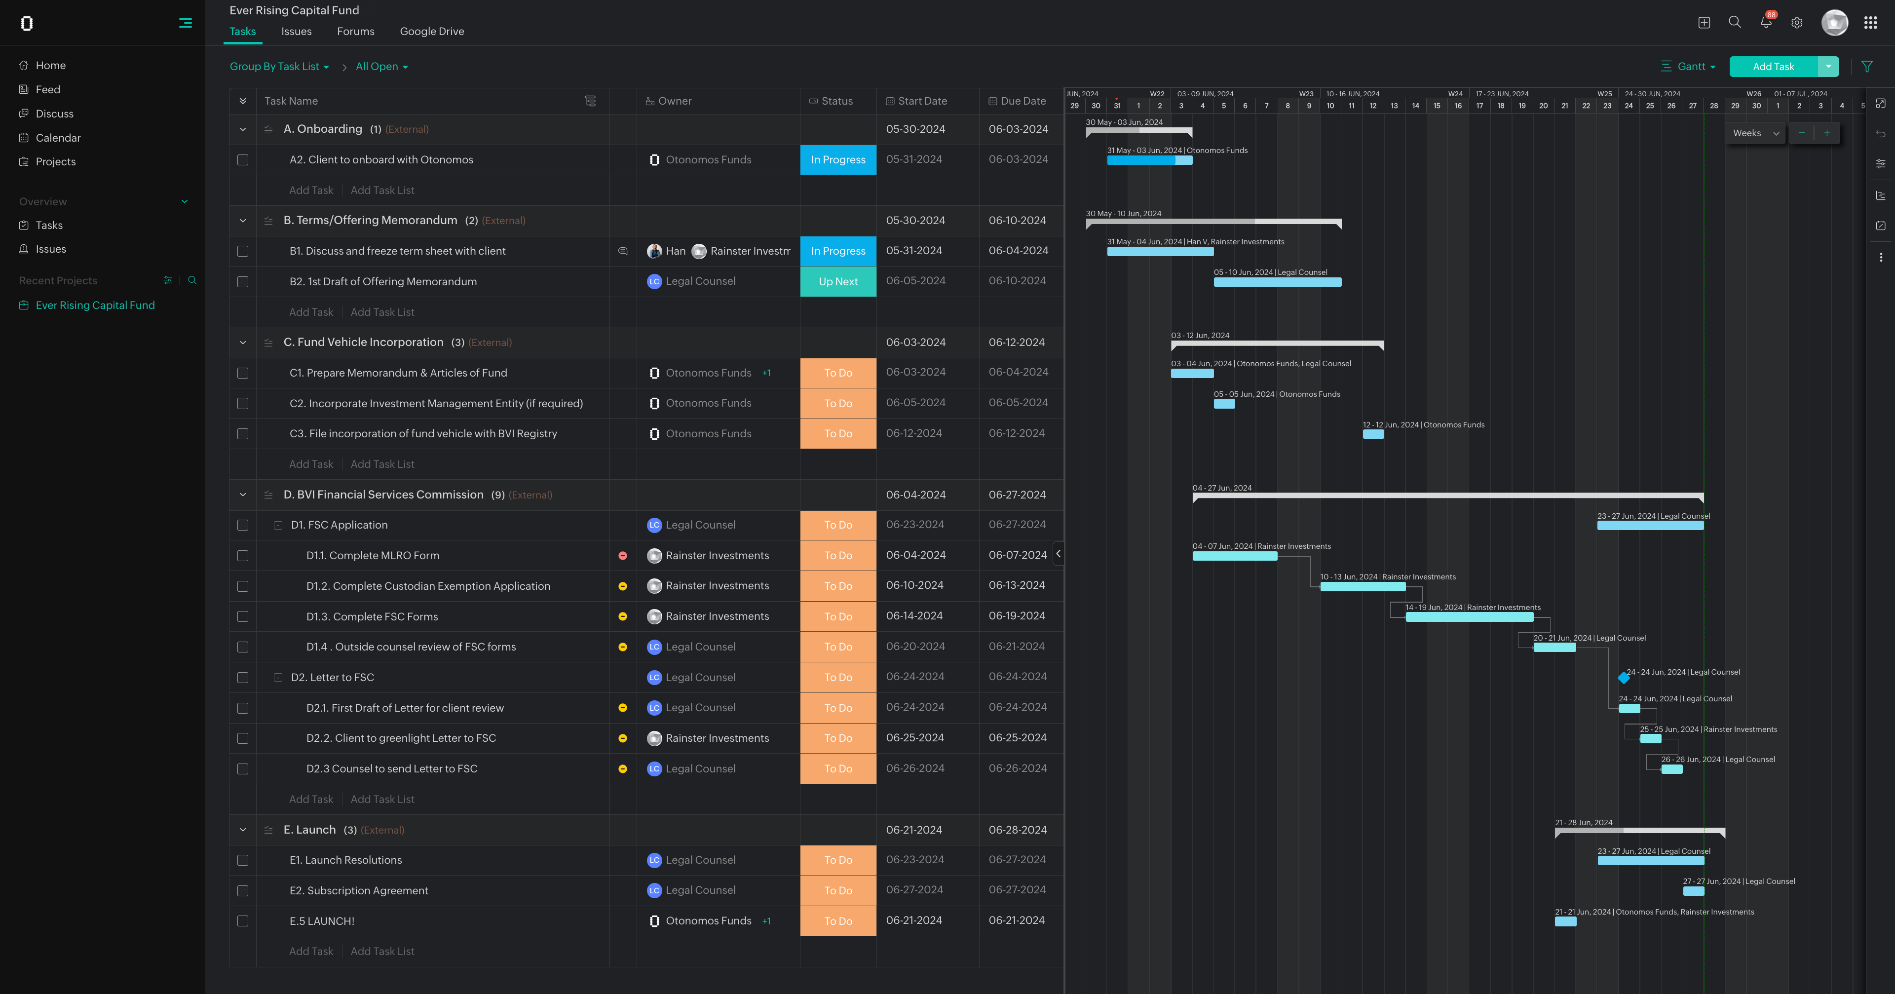The image size is (1895, 994).
Task: Click the notifications bell icon
Action: pyautogui.click(x=1766, y=23)
